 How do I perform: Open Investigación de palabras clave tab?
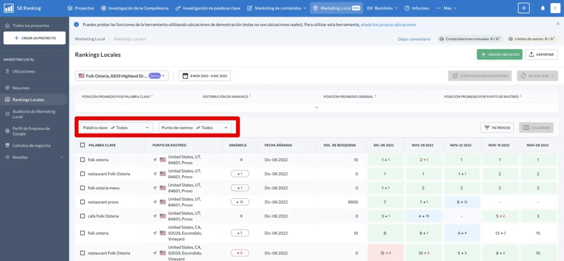(x=209, y=8)
